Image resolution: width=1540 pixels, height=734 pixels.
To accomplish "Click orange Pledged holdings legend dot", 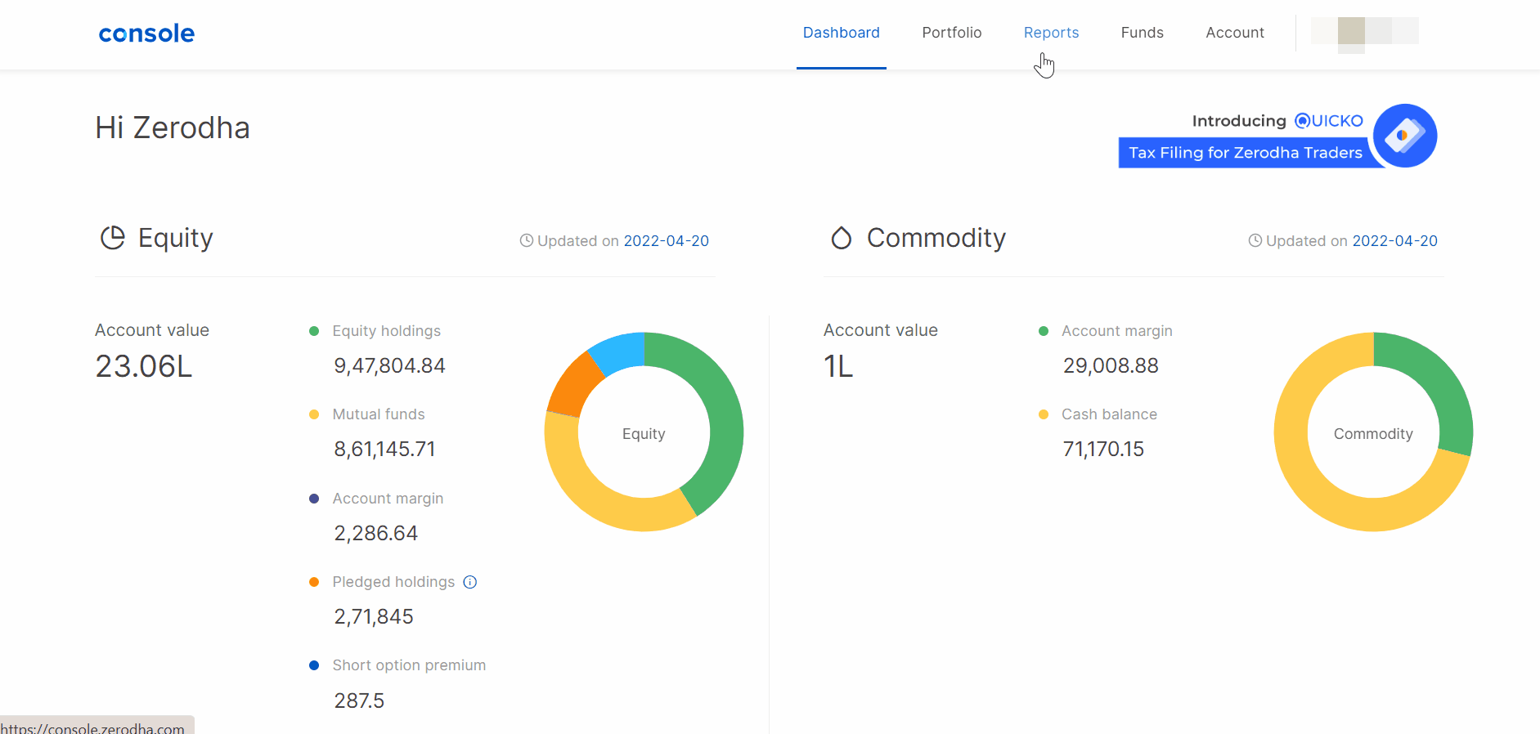I will click(314, 582).
